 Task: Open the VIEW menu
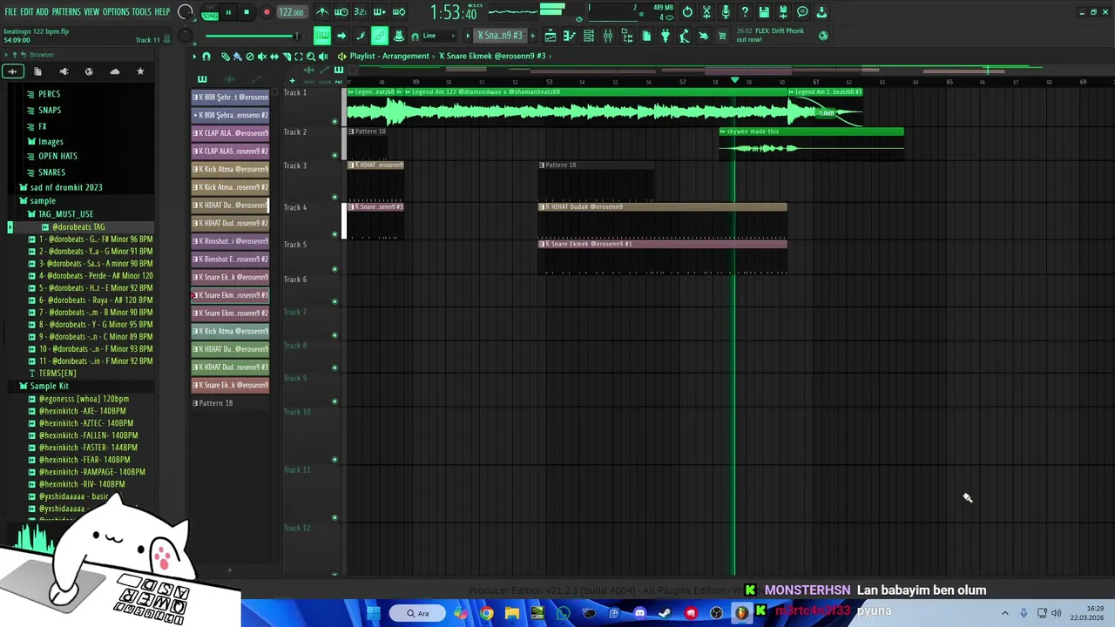(x=91, y=11)
